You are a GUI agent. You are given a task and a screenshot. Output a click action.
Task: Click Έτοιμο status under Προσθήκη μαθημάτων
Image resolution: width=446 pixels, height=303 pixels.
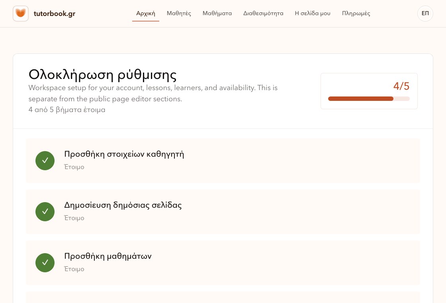coord(74,269)
